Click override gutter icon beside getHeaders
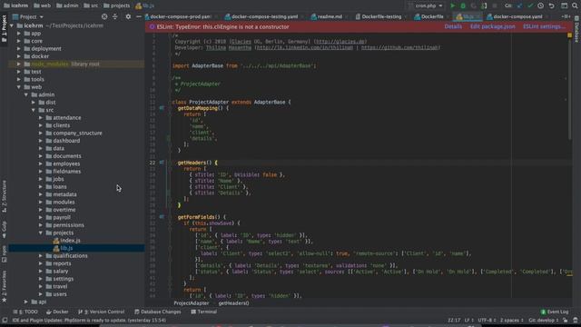The width and height of the screenshot is (581, 327). (x=162, y=163)
